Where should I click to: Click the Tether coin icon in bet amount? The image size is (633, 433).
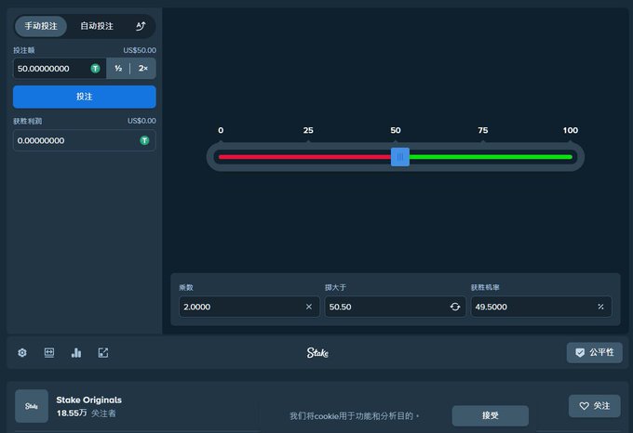point(95,69)
